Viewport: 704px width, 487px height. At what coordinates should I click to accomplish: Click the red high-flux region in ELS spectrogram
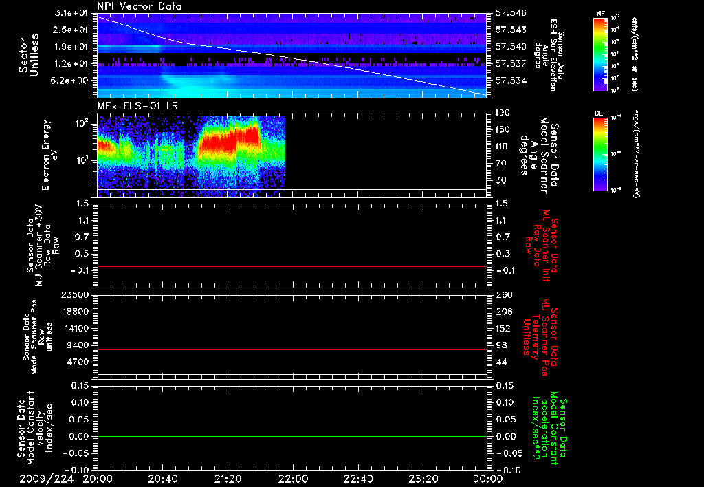(229, 139)
